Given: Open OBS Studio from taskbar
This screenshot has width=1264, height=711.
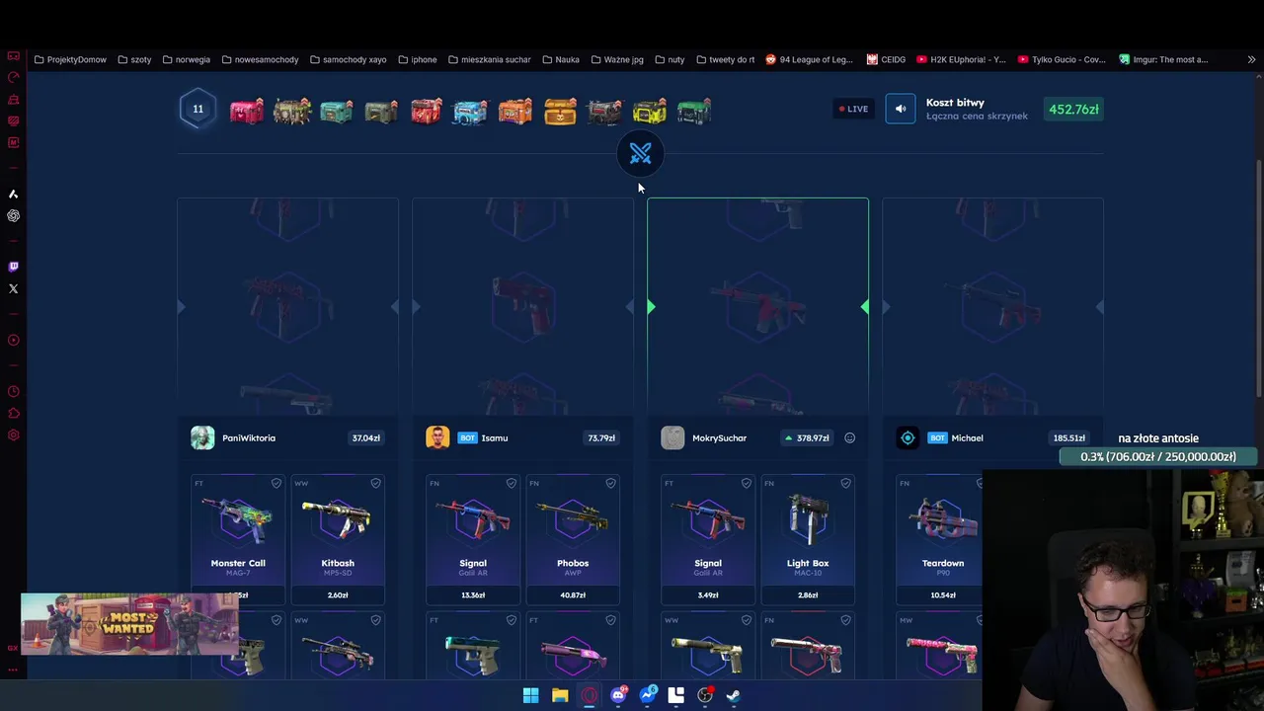Looking at the screenshot, I should 705,695.
